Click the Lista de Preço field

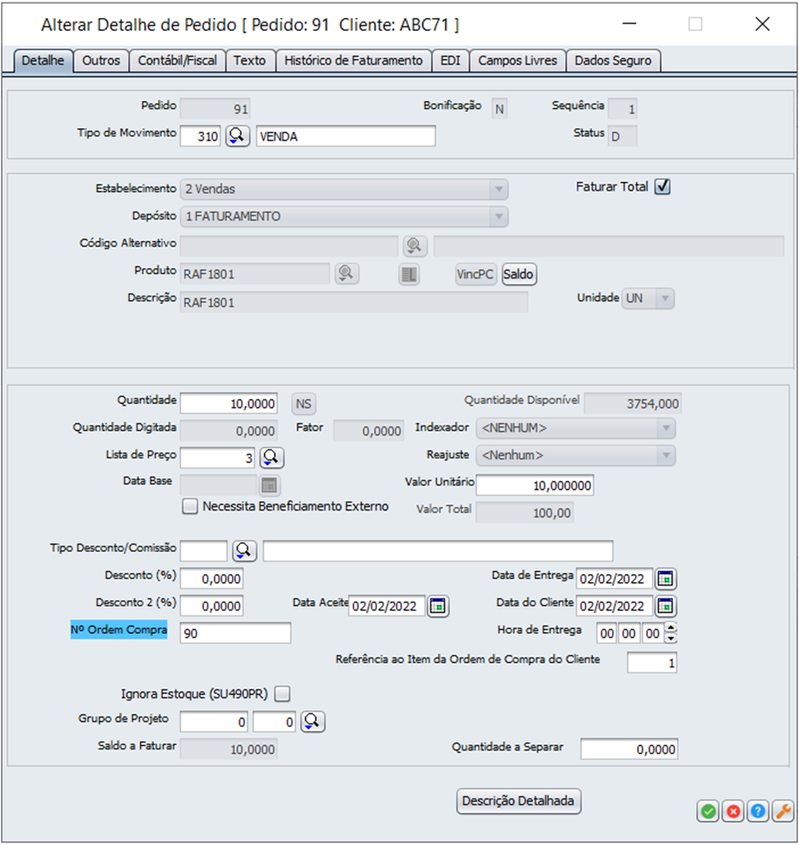tap(217, 458)
